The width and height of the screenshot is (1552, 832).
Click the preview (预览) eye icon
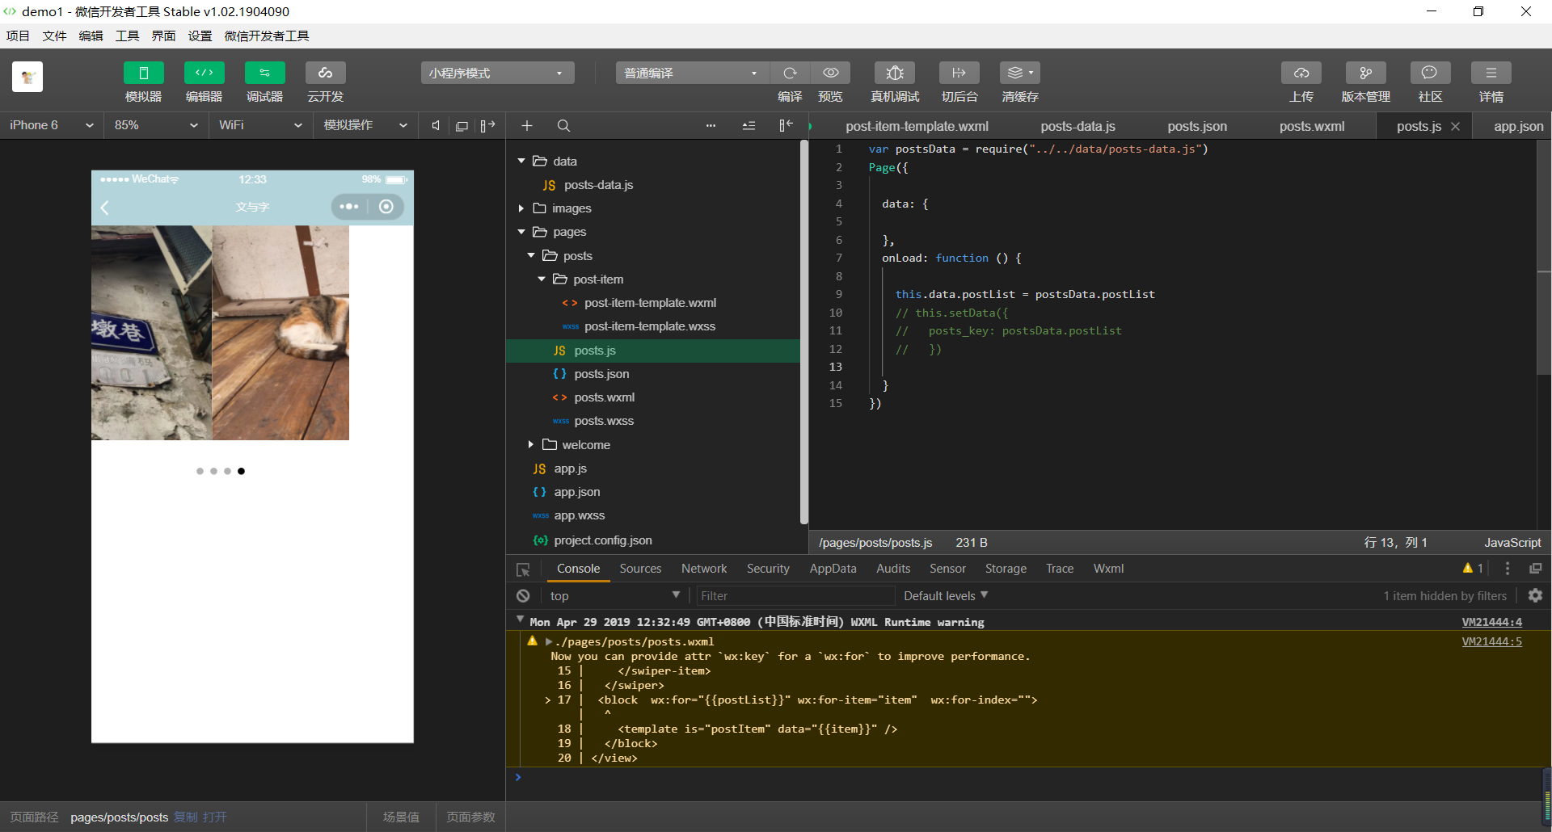pyautogui.click(x=830, y=73)
